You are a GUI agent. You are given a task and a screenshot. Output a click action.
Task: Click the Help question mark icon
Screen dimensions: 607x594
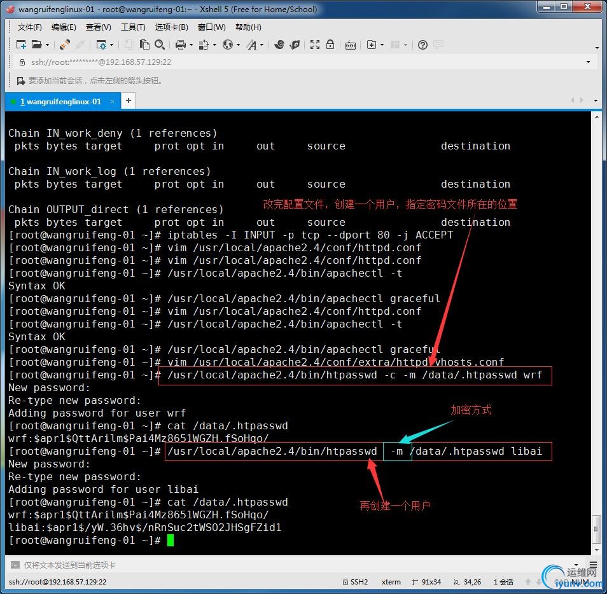click(422, 45)
